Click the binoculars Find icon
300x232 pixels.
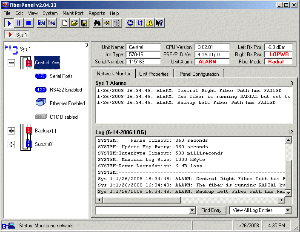point(97,23)
